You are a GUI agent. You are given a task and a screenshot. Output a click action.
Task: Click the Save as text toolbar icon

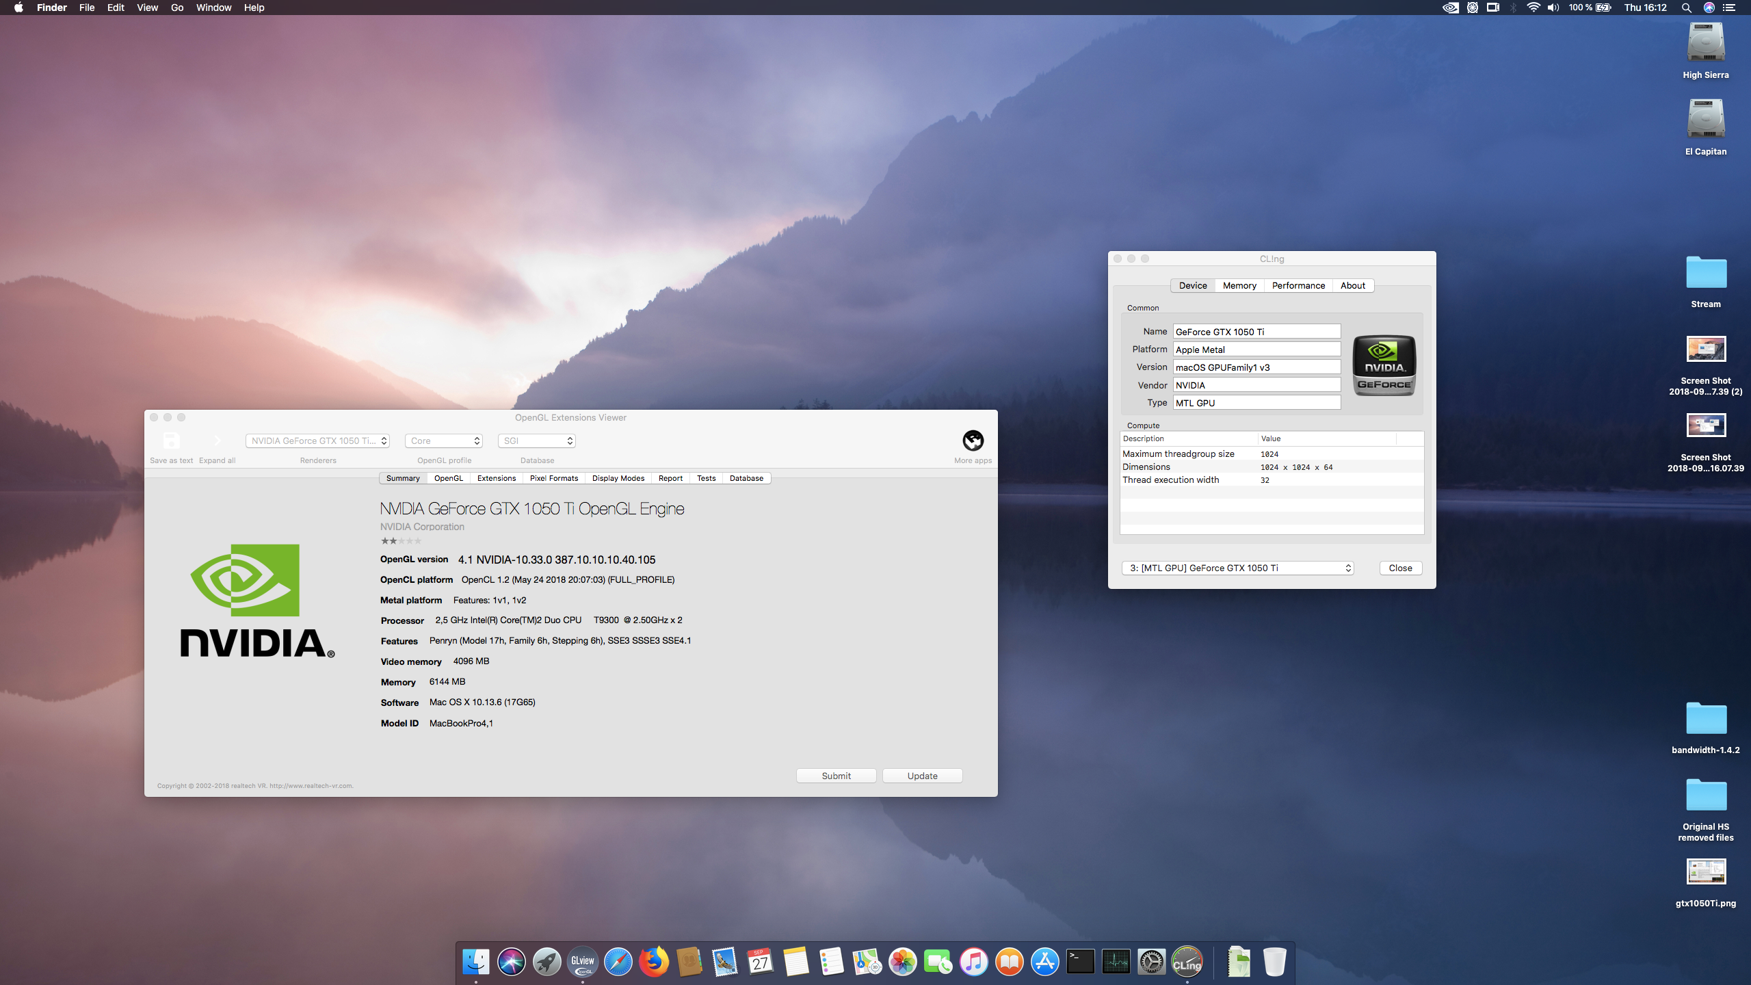(x=171, y=441)
